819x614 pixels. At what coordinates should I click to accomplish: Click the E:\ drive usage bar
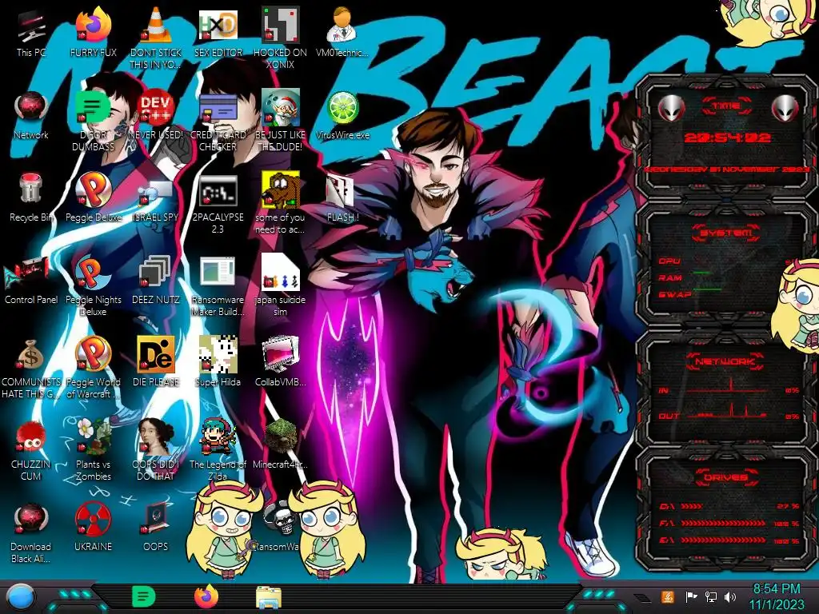[x=723, y=540]
